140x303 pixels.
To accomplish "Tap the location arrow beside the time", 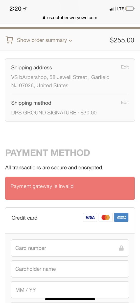I will [x=25, y=9].
